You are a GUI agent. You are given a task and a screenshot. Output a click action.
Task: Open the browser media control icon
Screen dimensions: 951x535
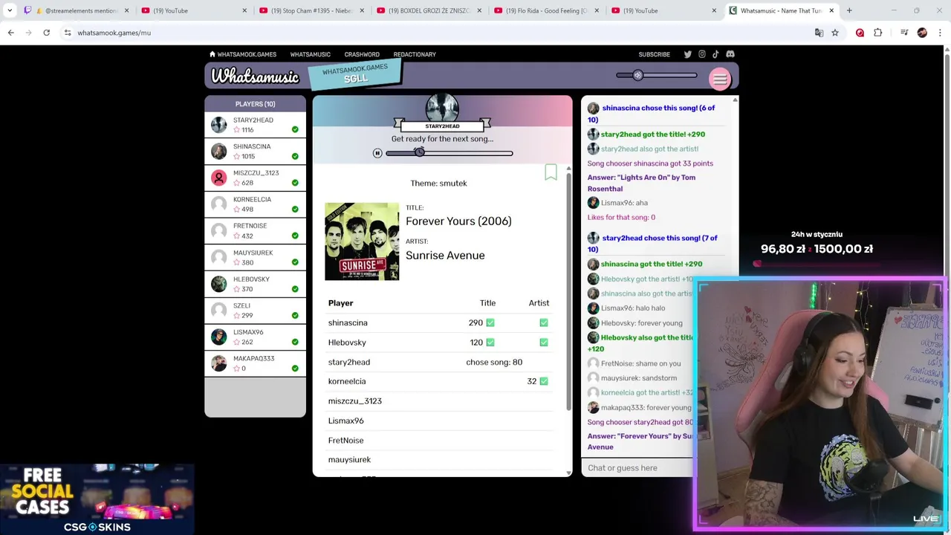903,33
